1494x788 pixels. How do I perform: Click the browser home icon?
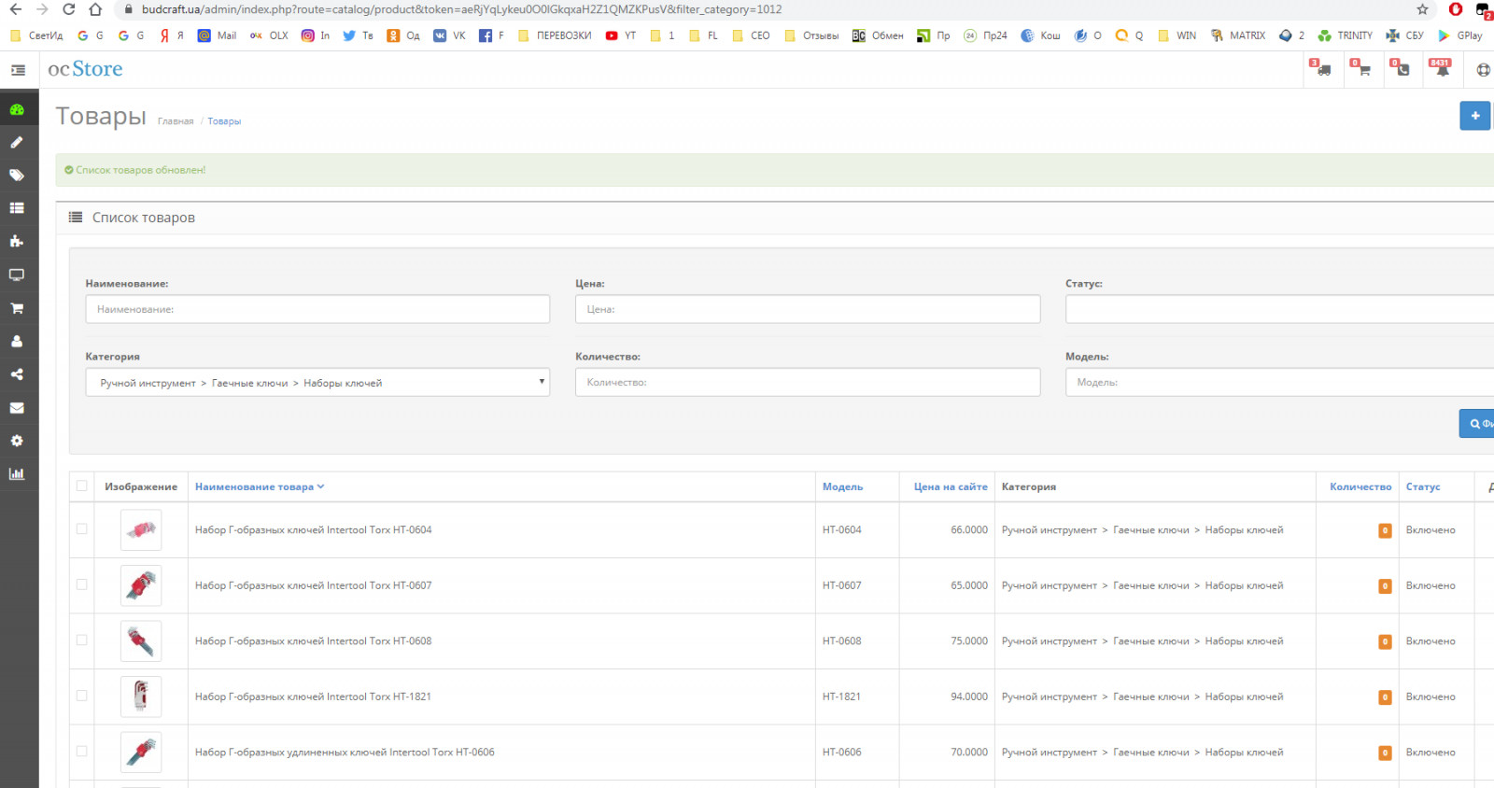click(95, 9)
